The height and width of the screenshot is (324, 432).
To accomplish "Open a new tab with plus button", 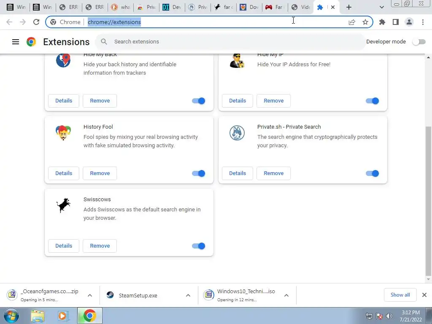I will 349,7.
